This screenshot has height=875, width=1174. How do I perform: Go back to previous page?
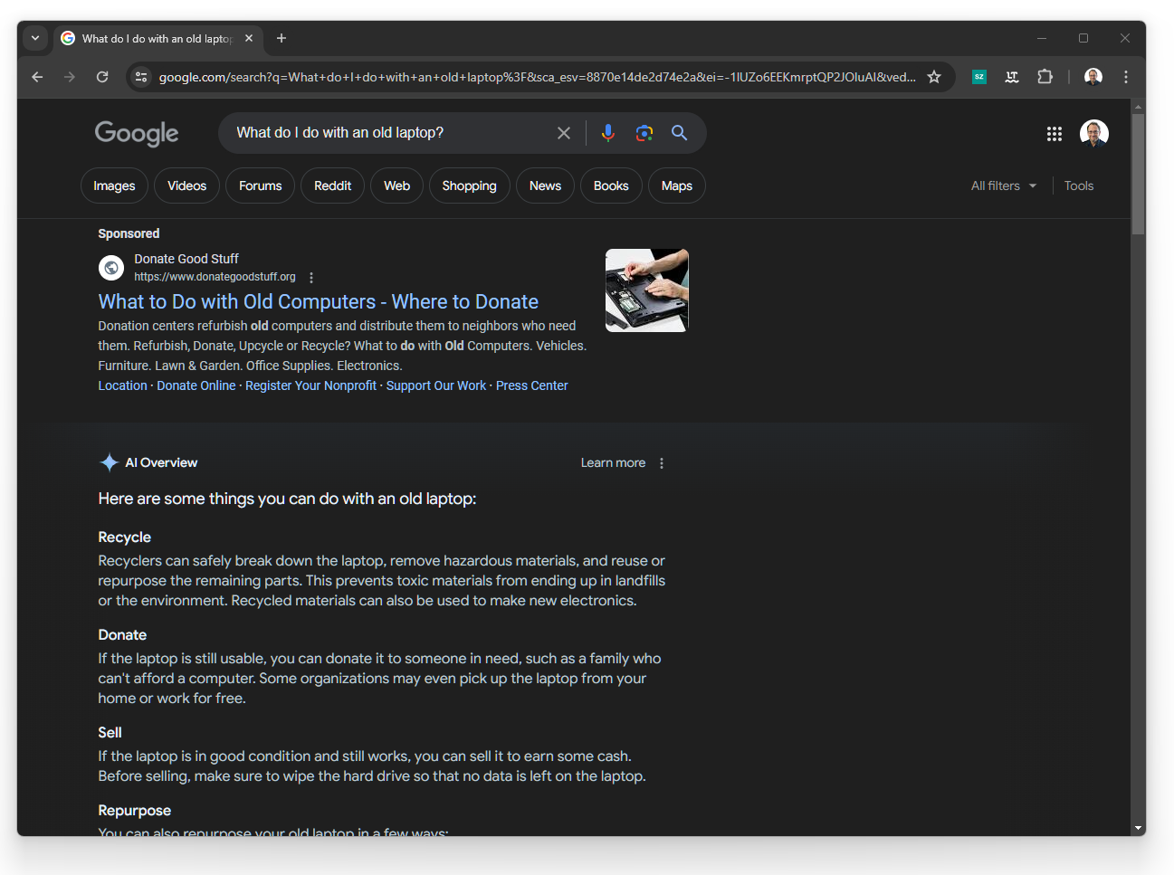point(37,77)
